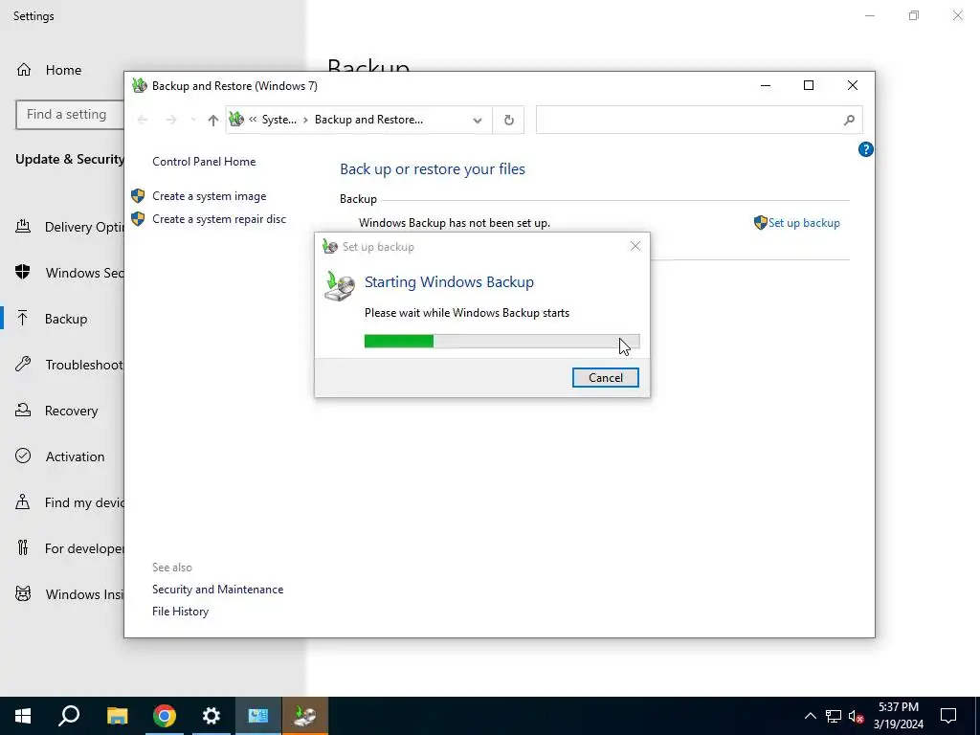
Task: Click the shield icon beside Create a system image
Action: click(x=138, y=196)
